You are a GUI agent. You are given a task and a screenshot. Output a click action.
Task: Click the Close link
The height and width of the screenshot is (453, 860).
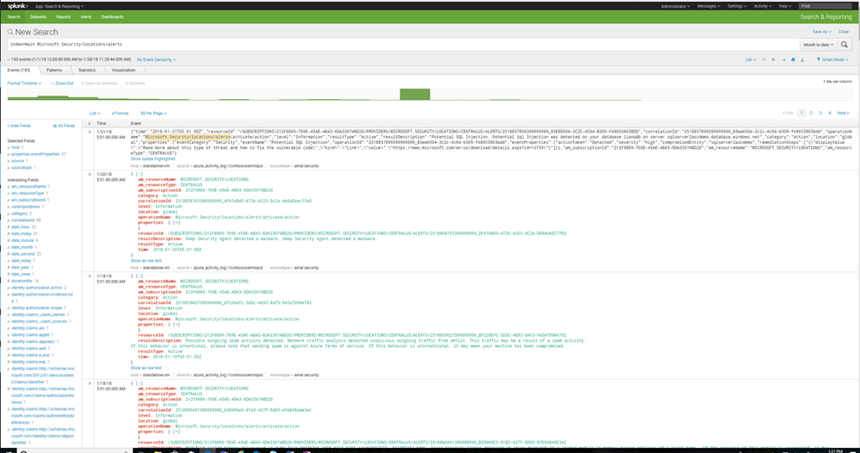pyautogui.click(x=844, y=32)
